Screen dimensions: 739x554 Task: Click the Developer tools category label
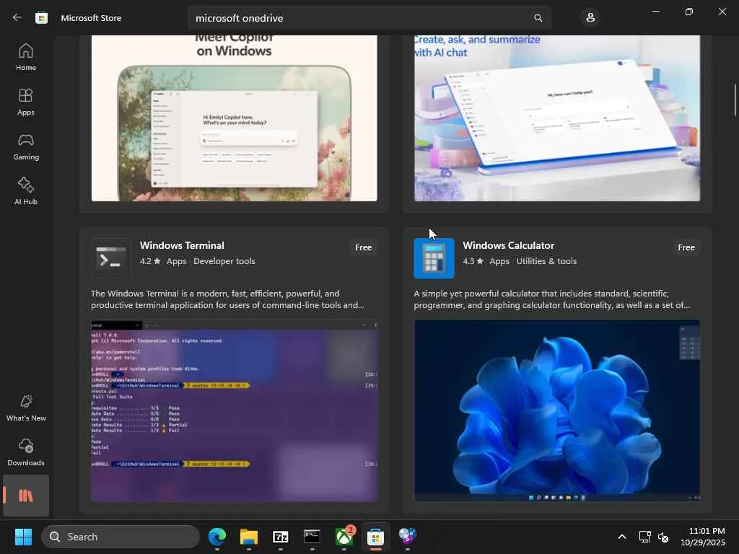click(224, 261)
